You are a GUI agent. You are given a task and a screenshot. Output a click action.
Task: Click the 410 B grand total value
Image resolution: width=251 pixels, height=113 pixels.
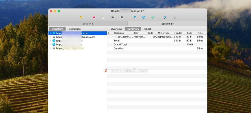(190, 45)
